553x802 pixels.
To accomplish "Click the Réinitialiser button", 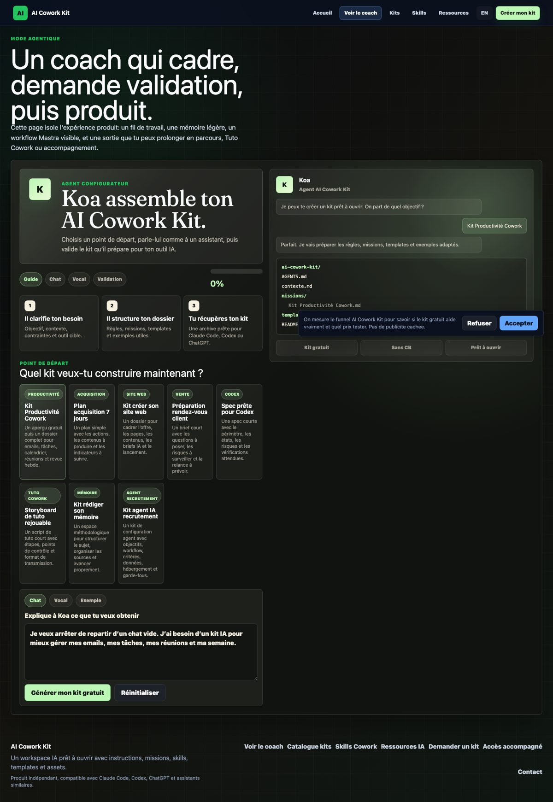I will pos(140,692).
